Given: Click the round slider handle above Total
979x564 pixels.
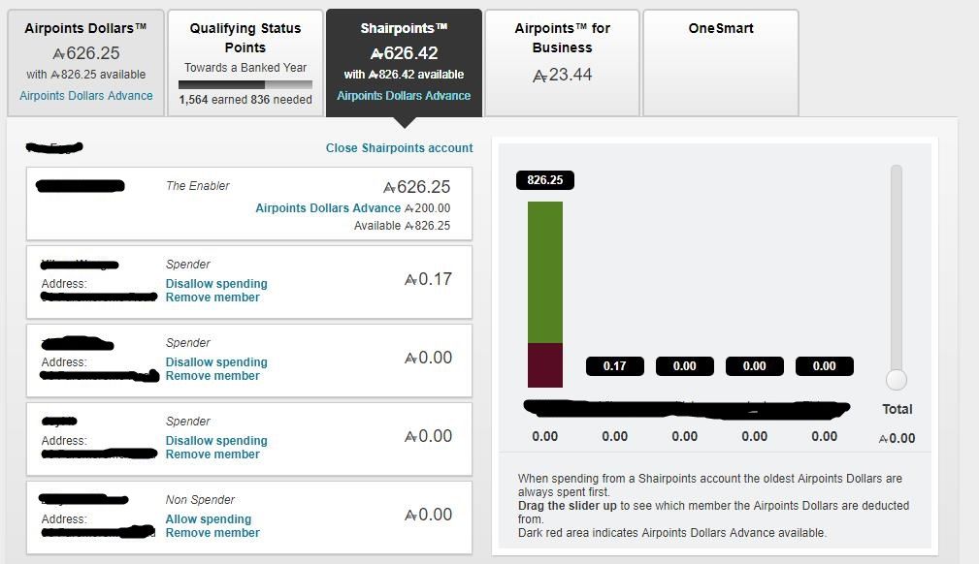Looking at the screenshot, I should (897, 379).
